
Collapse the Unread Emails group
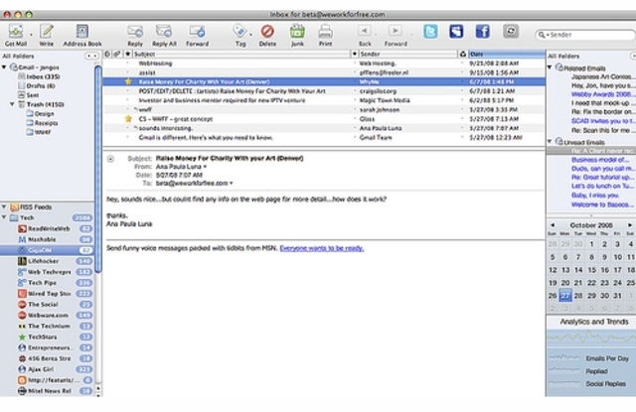[550, 141]
